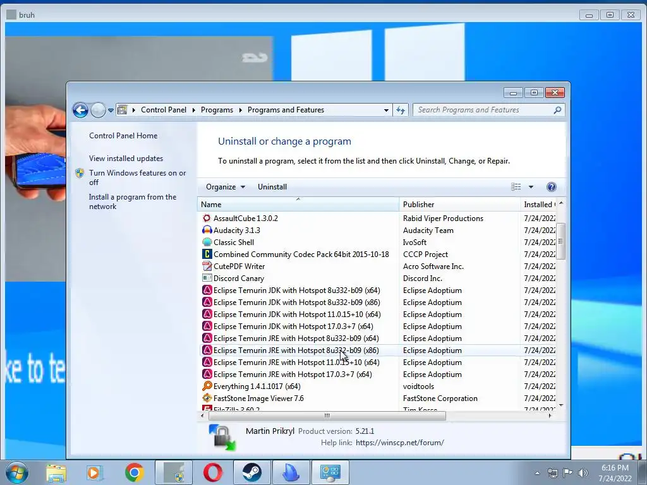The height and width of the screenshot is (485, 647).
Task: Click the WinSCP lock icon in details pane
Action: click(x=223, y=438)
